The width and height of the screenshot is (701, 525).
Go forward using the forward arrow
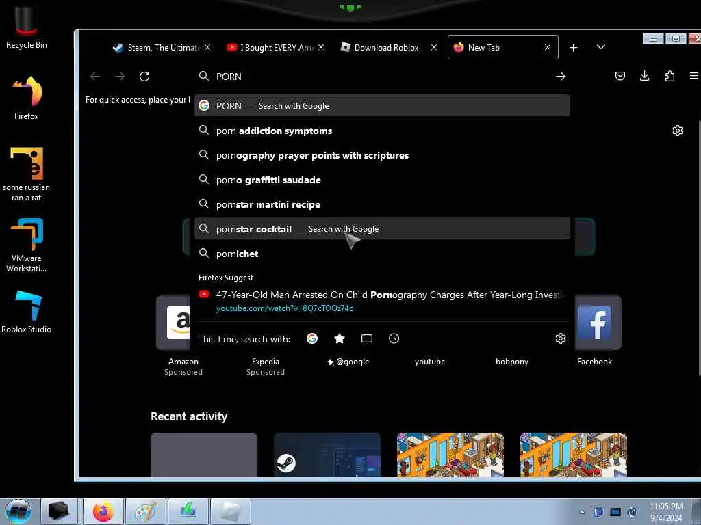tap(119, 77)
